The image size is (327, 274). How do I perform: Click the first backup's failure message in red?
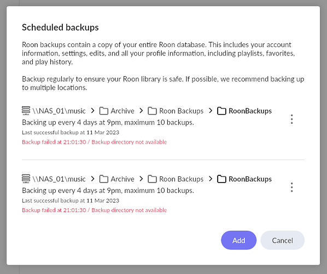pyautogui.click(x=94, y=142)
